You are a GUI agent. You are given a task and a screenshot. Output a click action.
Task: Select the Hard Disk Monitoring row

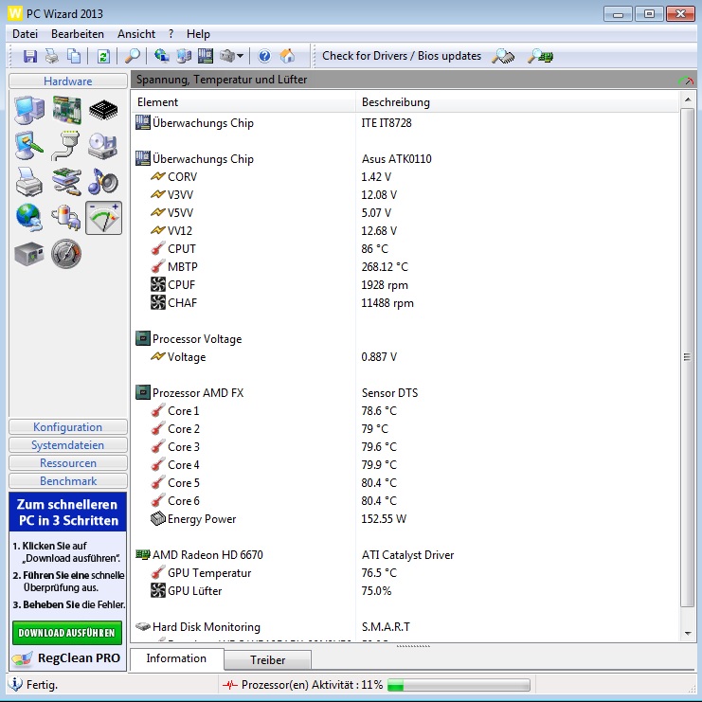[405, 627]
